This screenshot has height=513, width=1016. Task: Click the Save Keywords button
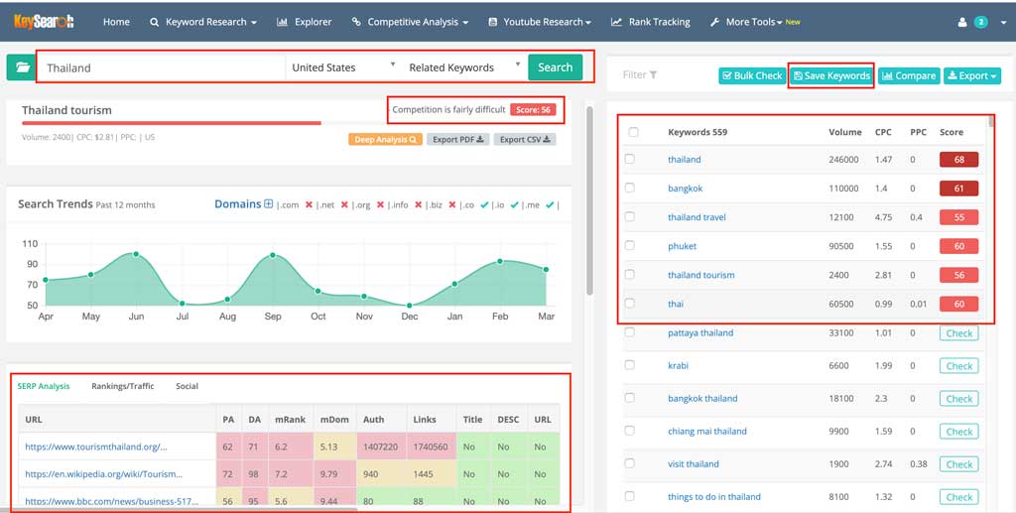(x=831, y=75)
